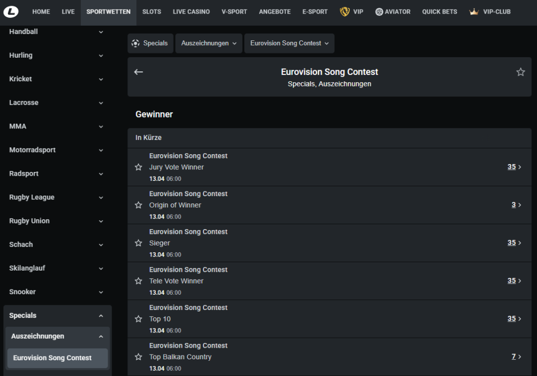Open the E-SPORT menu item
The image size is (537, 376).
click(x=315, y=12)
